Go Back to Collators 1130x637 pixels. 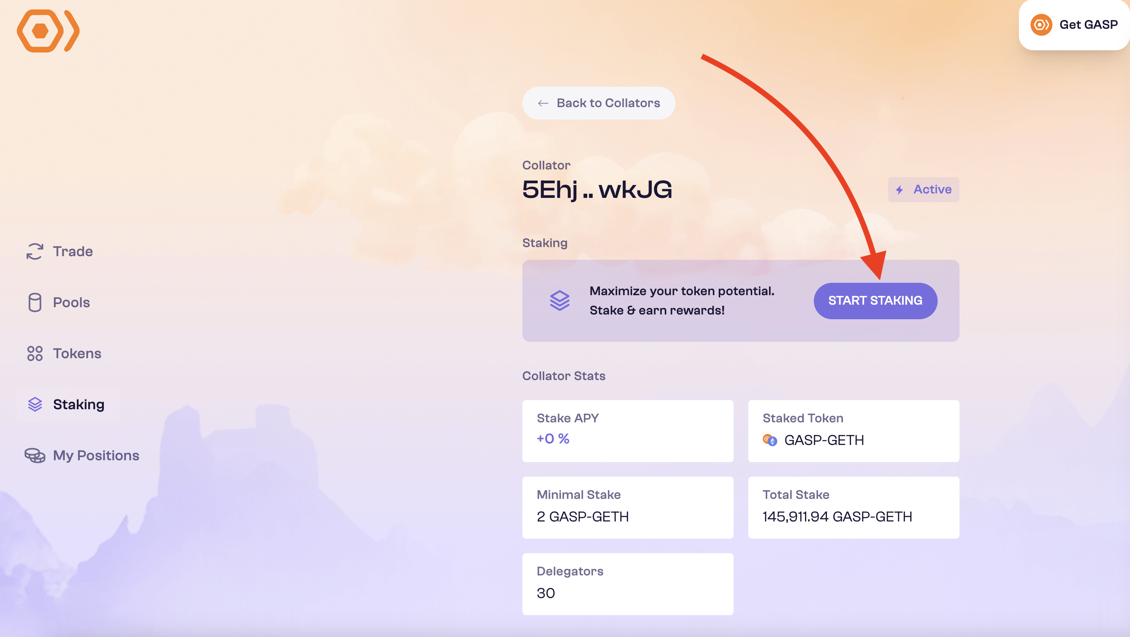tap(599, 103)
